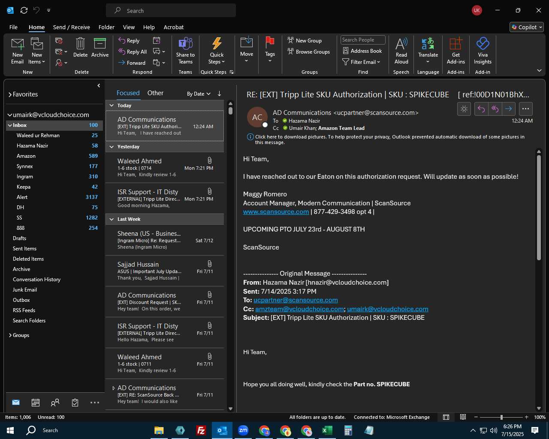Open New Items dropdown
The image size is (549, 439).
click(37, 51)
